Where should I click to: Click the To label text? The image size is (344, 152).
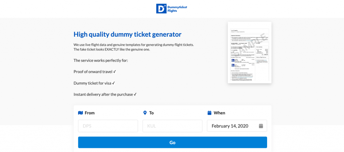[x=152, y=113]
